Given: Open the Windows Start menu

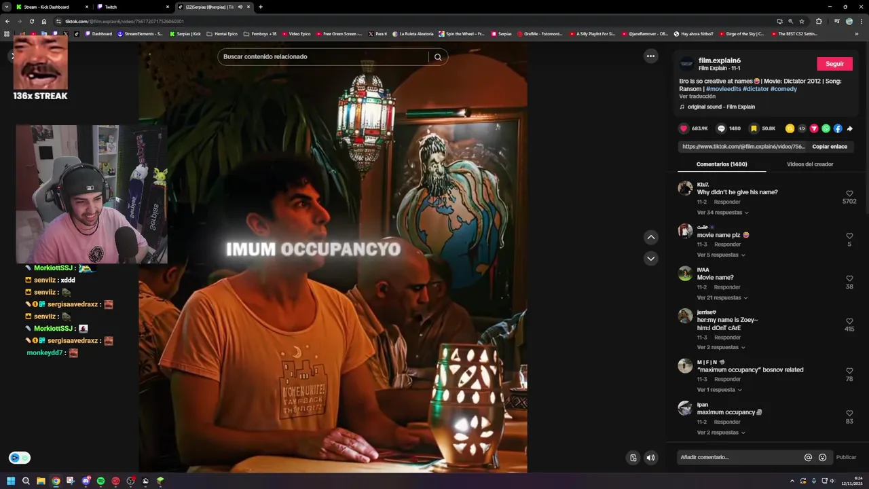Looking at the screenshot, I should (11, 481).
